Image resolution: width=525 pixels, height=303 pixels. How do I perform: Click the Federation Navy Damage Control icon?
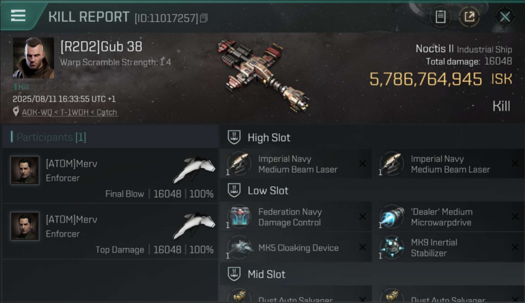coord(239,217)
